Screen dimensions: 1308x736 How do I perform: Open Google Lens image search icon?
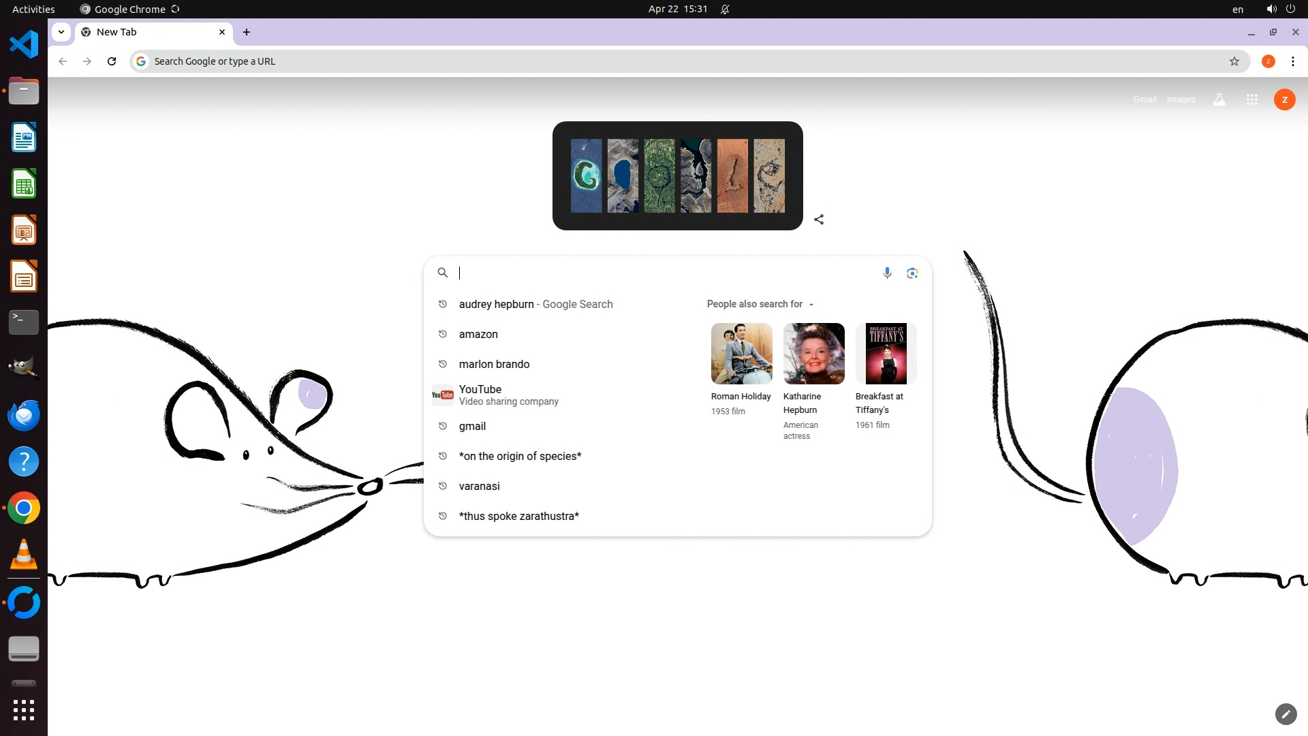tap(912, 273)
